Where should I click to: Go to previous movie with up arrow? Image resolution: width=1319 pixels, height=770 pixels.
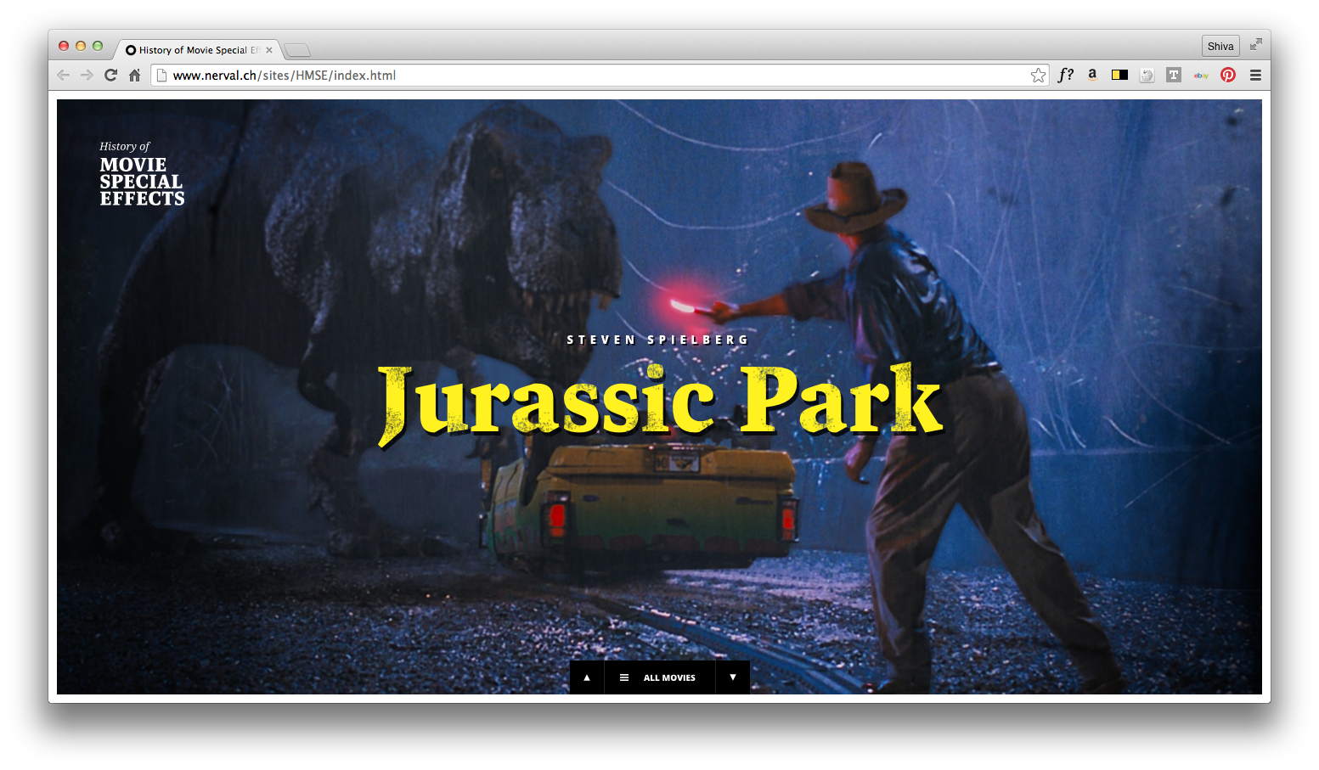pyautogui.click(x=587, y=677)
